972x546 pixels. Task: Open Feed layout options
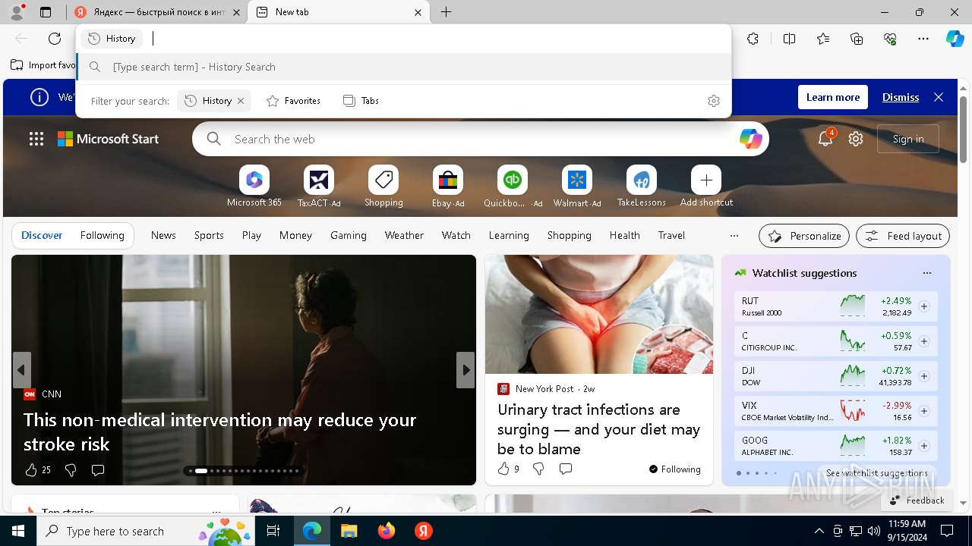pyautogui.click(x=903, y=236)
